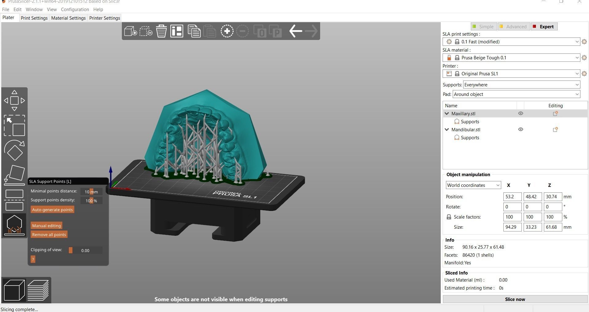Switch to Print Settings tab
This screenshot has width=589, height=312.
point(34,18)
